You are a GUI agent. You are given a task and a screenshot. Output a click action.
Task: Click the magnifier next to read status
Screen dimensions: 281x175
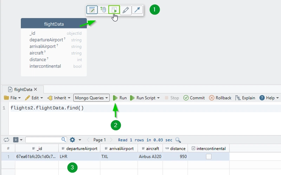coord(178,140)
